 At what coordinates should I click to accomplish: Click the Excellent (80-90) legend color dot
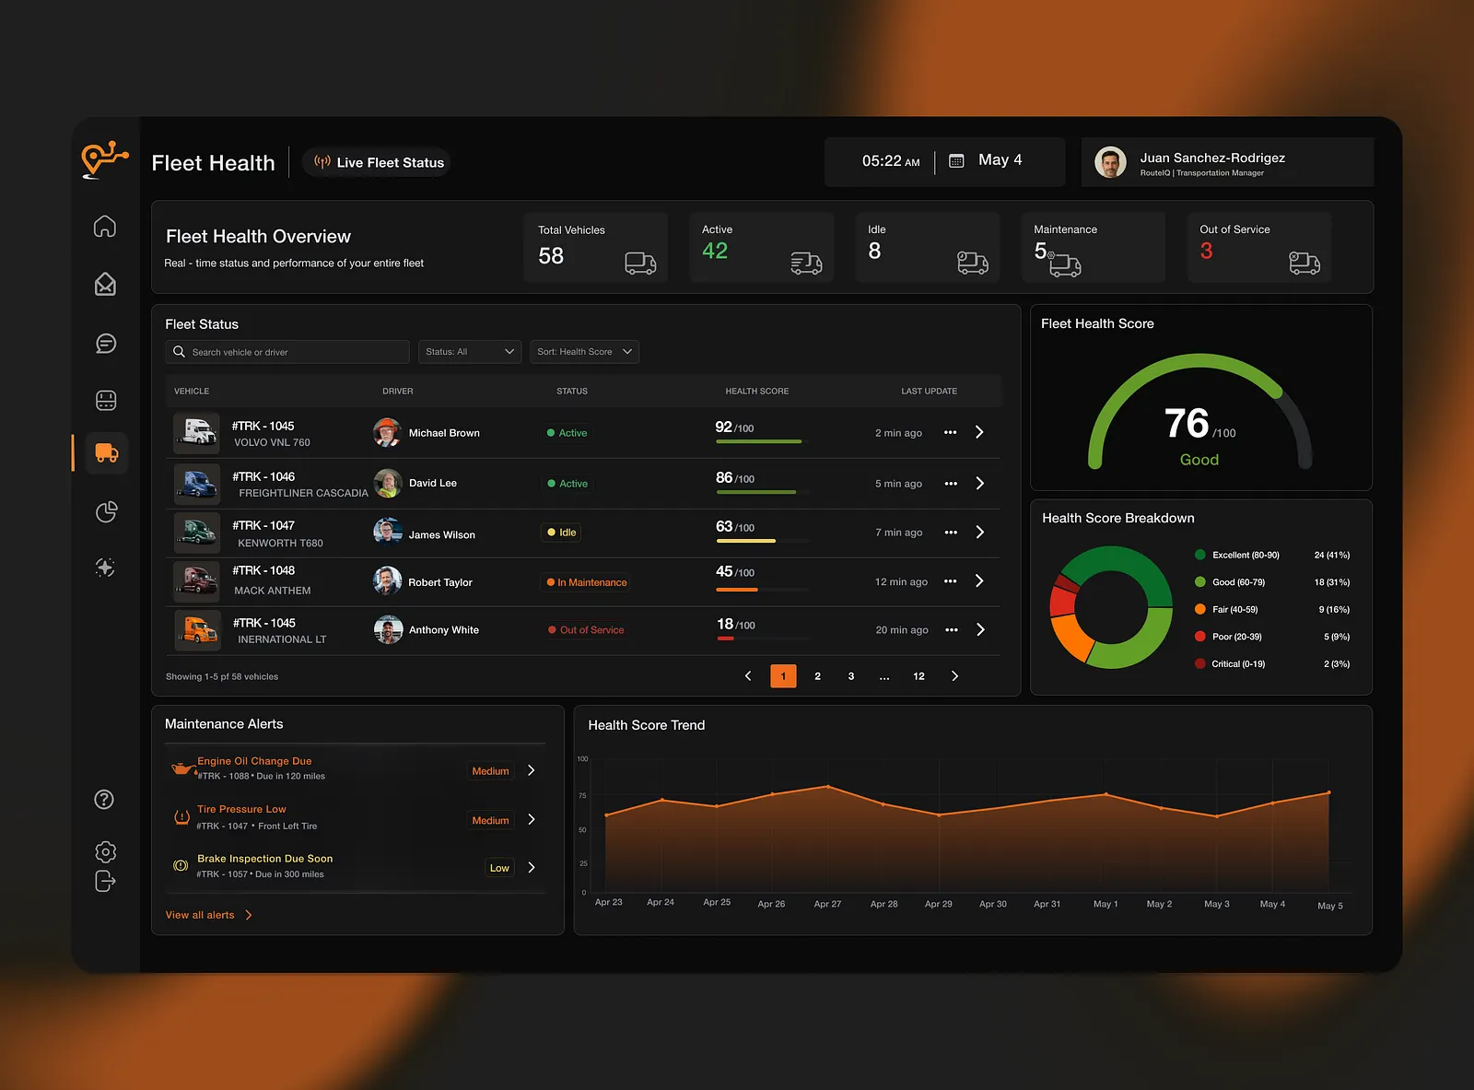(x=1200, y=555)
